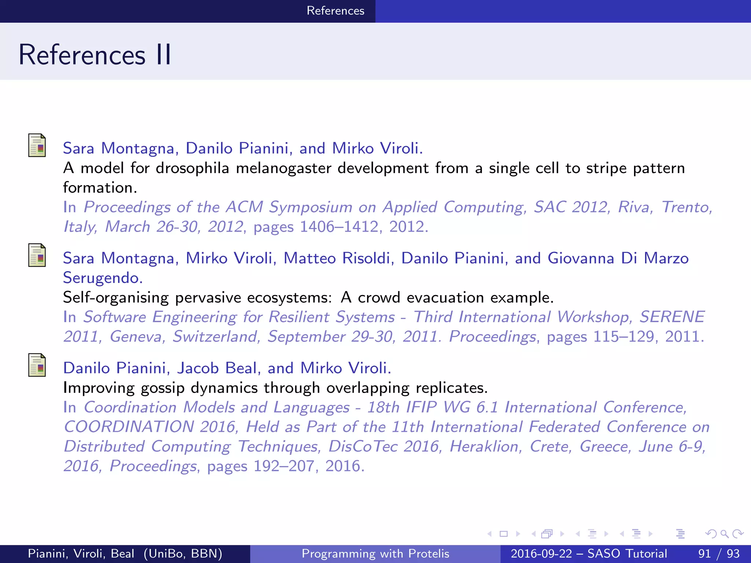Viewport: 751px width, 563px height.
Task: Click the '2016-09-22 – SASO Tutorial' footer date
Action: point(589,553)
